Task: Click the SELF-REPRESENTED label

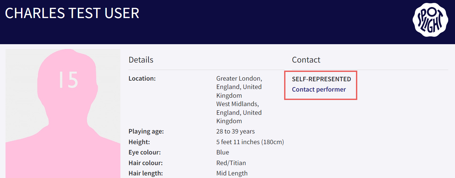Action: (321, 79)
